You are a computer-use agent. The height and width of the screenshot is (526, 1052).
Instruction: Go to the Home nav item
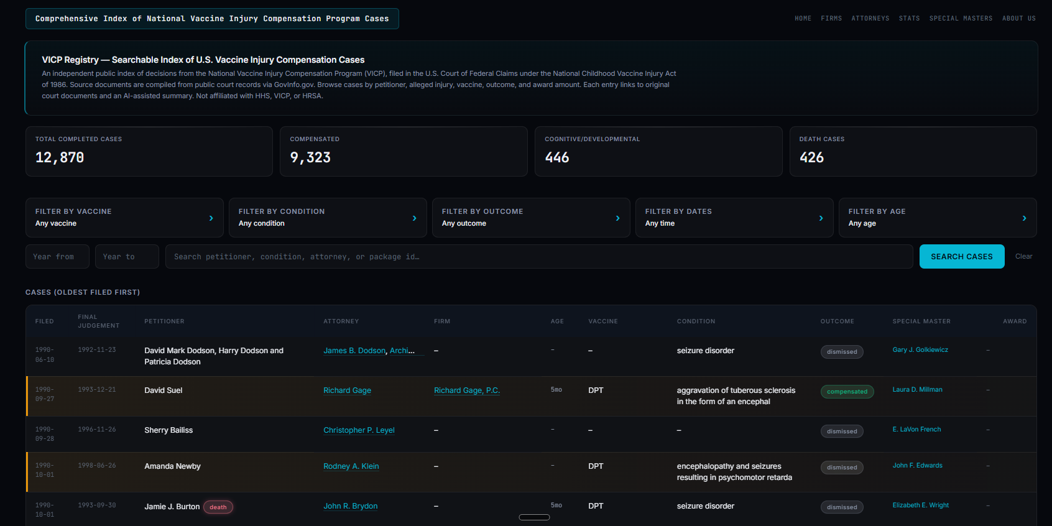point(803,19)
